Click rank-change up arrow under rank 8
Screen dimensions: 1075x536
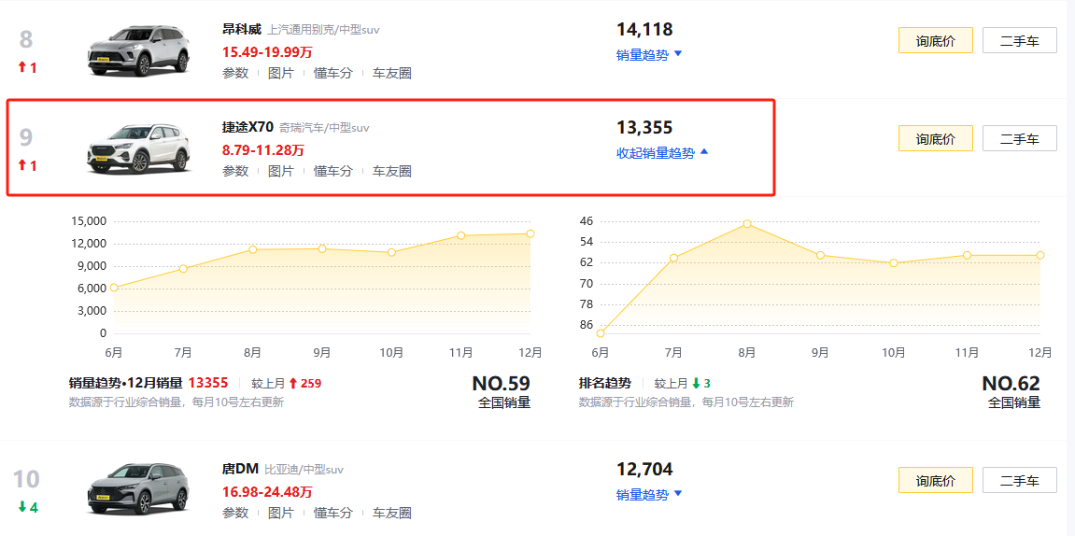click(x=21, y=68)
